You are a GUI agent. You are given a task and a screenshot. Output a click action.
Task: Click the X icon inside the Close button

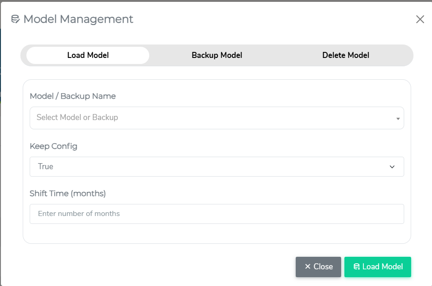click(307, 267)
